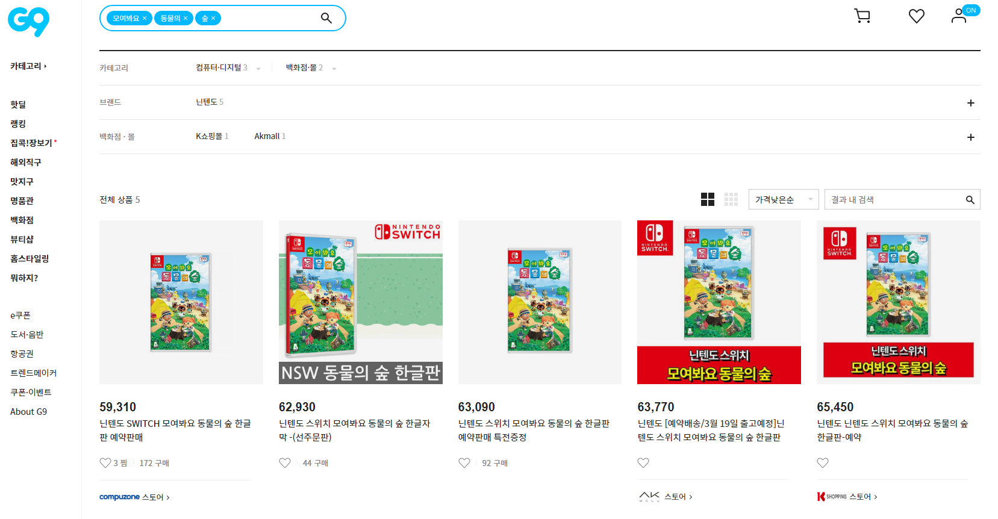Open 쿠폰·이벤트 link
This screenshot has width=998, height=519.
pyautogui.click(x=31, y=393)
